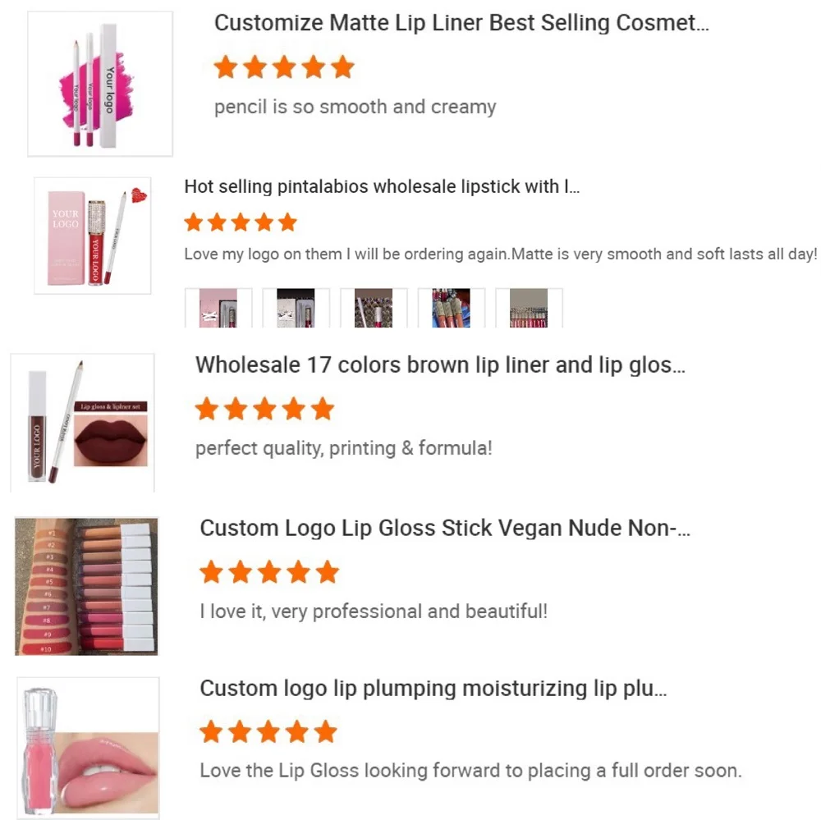Click star rating under Hot selling pintalabios
Screen dimensions: 821x820
241,222
